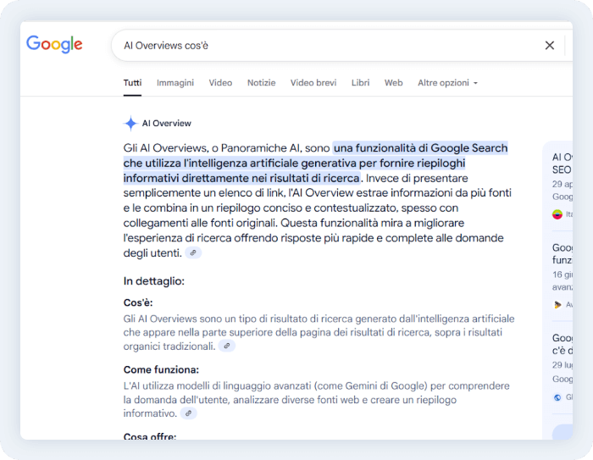Click the search box containing 'AI Overviews cos'è'
The width and height of the screenshot is (593, 460).
pyautogui.click(x=322, y=46)
